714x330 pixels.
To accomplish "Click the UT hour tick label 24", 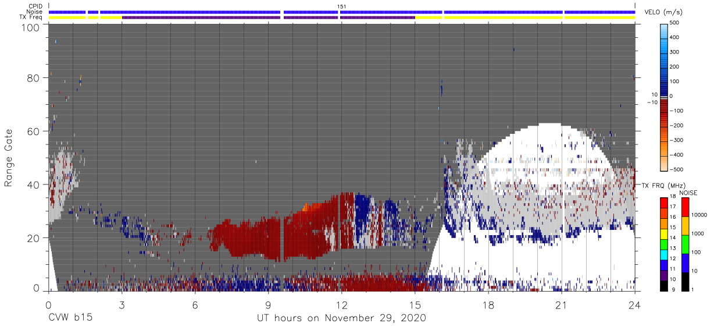I will coord(635,304).
